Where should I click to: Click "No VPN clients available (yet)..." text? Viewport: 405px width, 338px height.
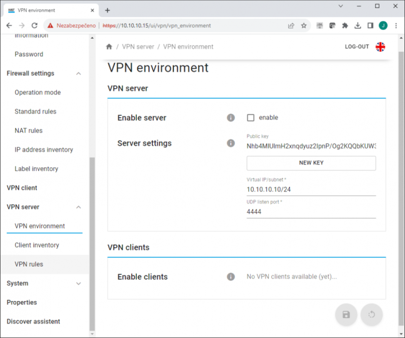coord(292,277)
